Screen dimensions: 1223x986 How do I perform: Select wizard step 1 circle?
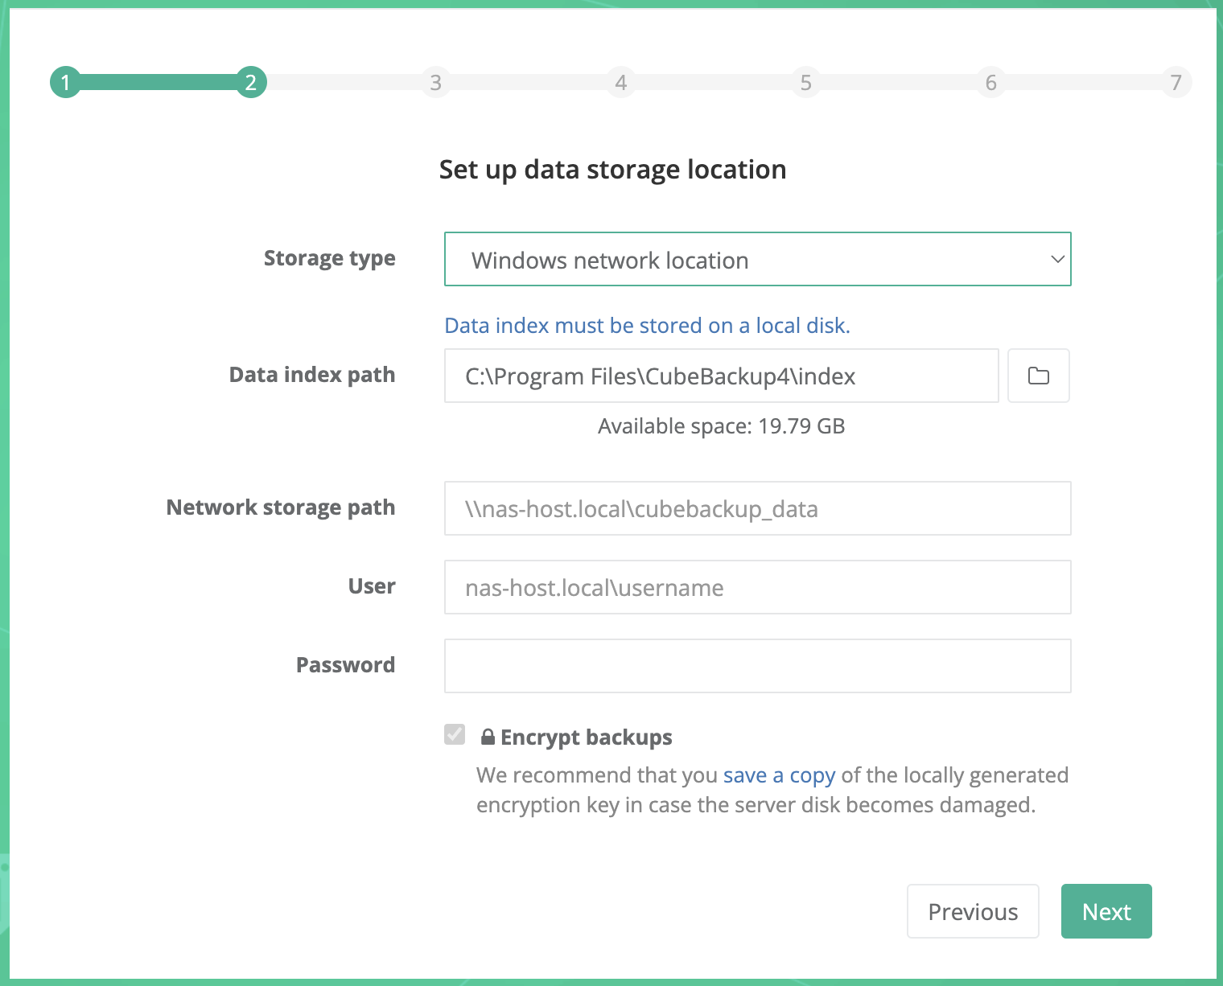(x=65, y=82)
